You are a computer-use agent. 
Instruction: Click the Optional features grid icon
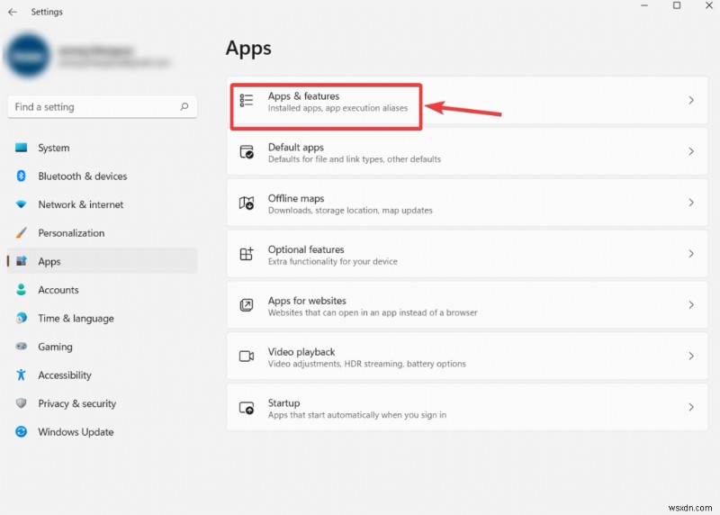tap(247, 254)
